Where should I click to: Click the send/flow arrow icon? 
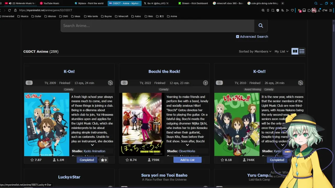[287, 10]
